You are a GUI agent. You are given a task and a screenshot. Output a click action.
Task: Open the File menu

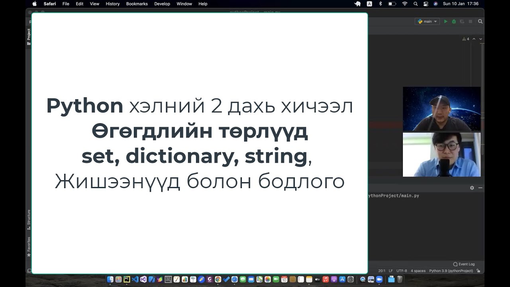(x=66, y=4)
